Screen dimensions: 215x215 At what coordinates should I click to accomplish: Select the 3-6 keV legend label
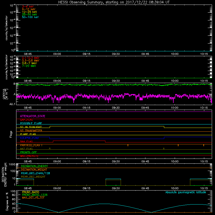tap(28, 6)
